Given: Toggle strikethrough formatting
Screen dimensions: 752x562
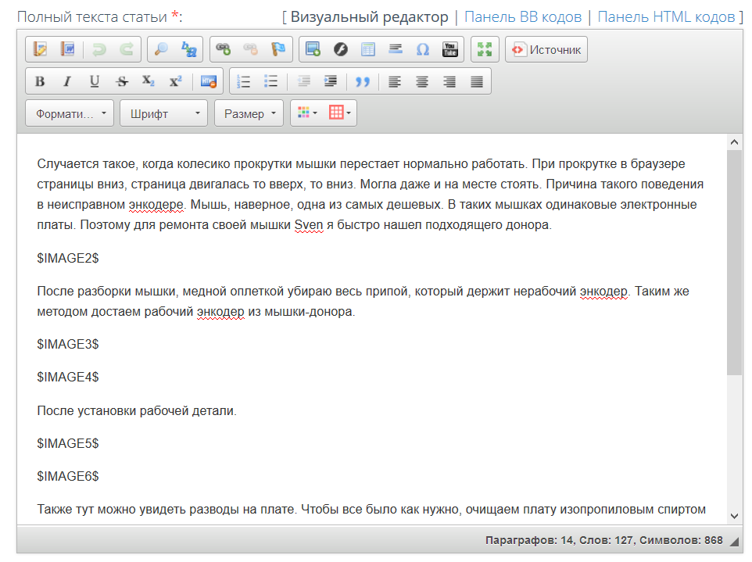Looking at the screenshot, I should [x=121, y=81].
